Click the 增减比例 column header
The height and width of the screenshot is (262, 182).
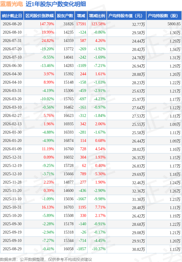97,16
